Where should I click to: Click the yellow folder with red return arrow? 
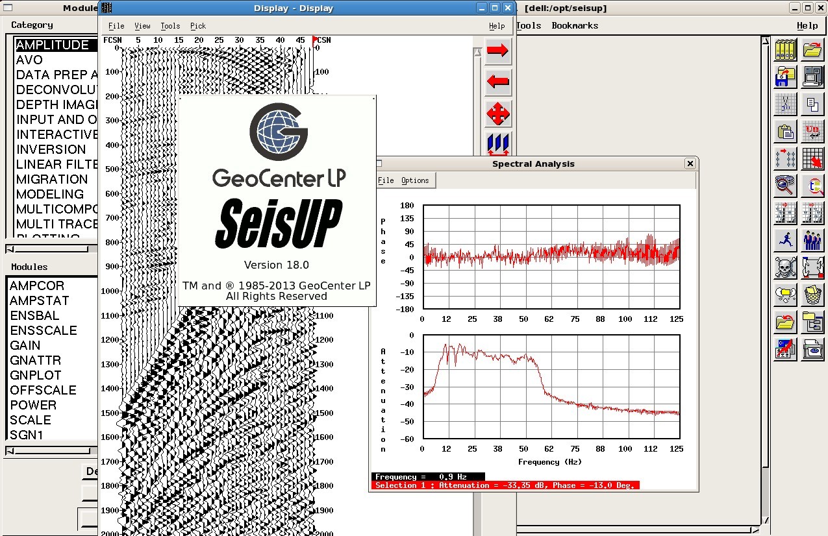786,323
